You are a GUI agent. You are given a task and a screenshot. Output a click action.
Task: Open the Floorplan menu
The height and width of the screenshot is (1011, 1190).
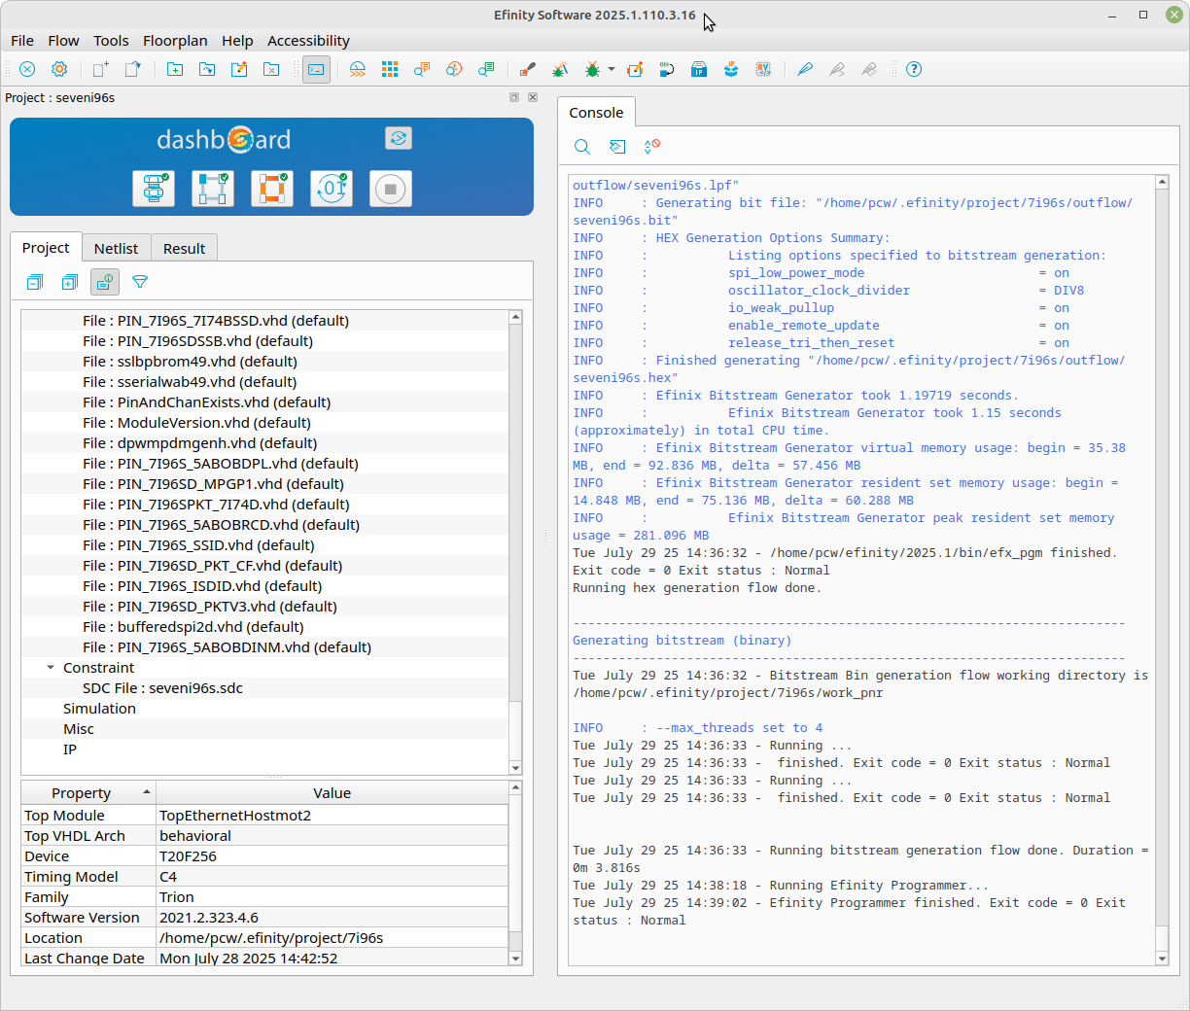(175, 41)
